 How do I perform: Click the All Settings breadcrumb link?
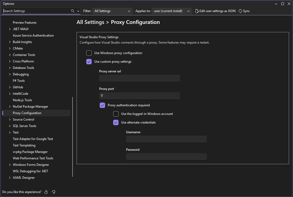point(90,22)
